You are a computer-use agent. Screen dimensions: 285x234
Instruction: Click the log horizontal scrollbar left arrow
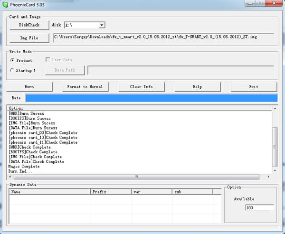[10, 177]
